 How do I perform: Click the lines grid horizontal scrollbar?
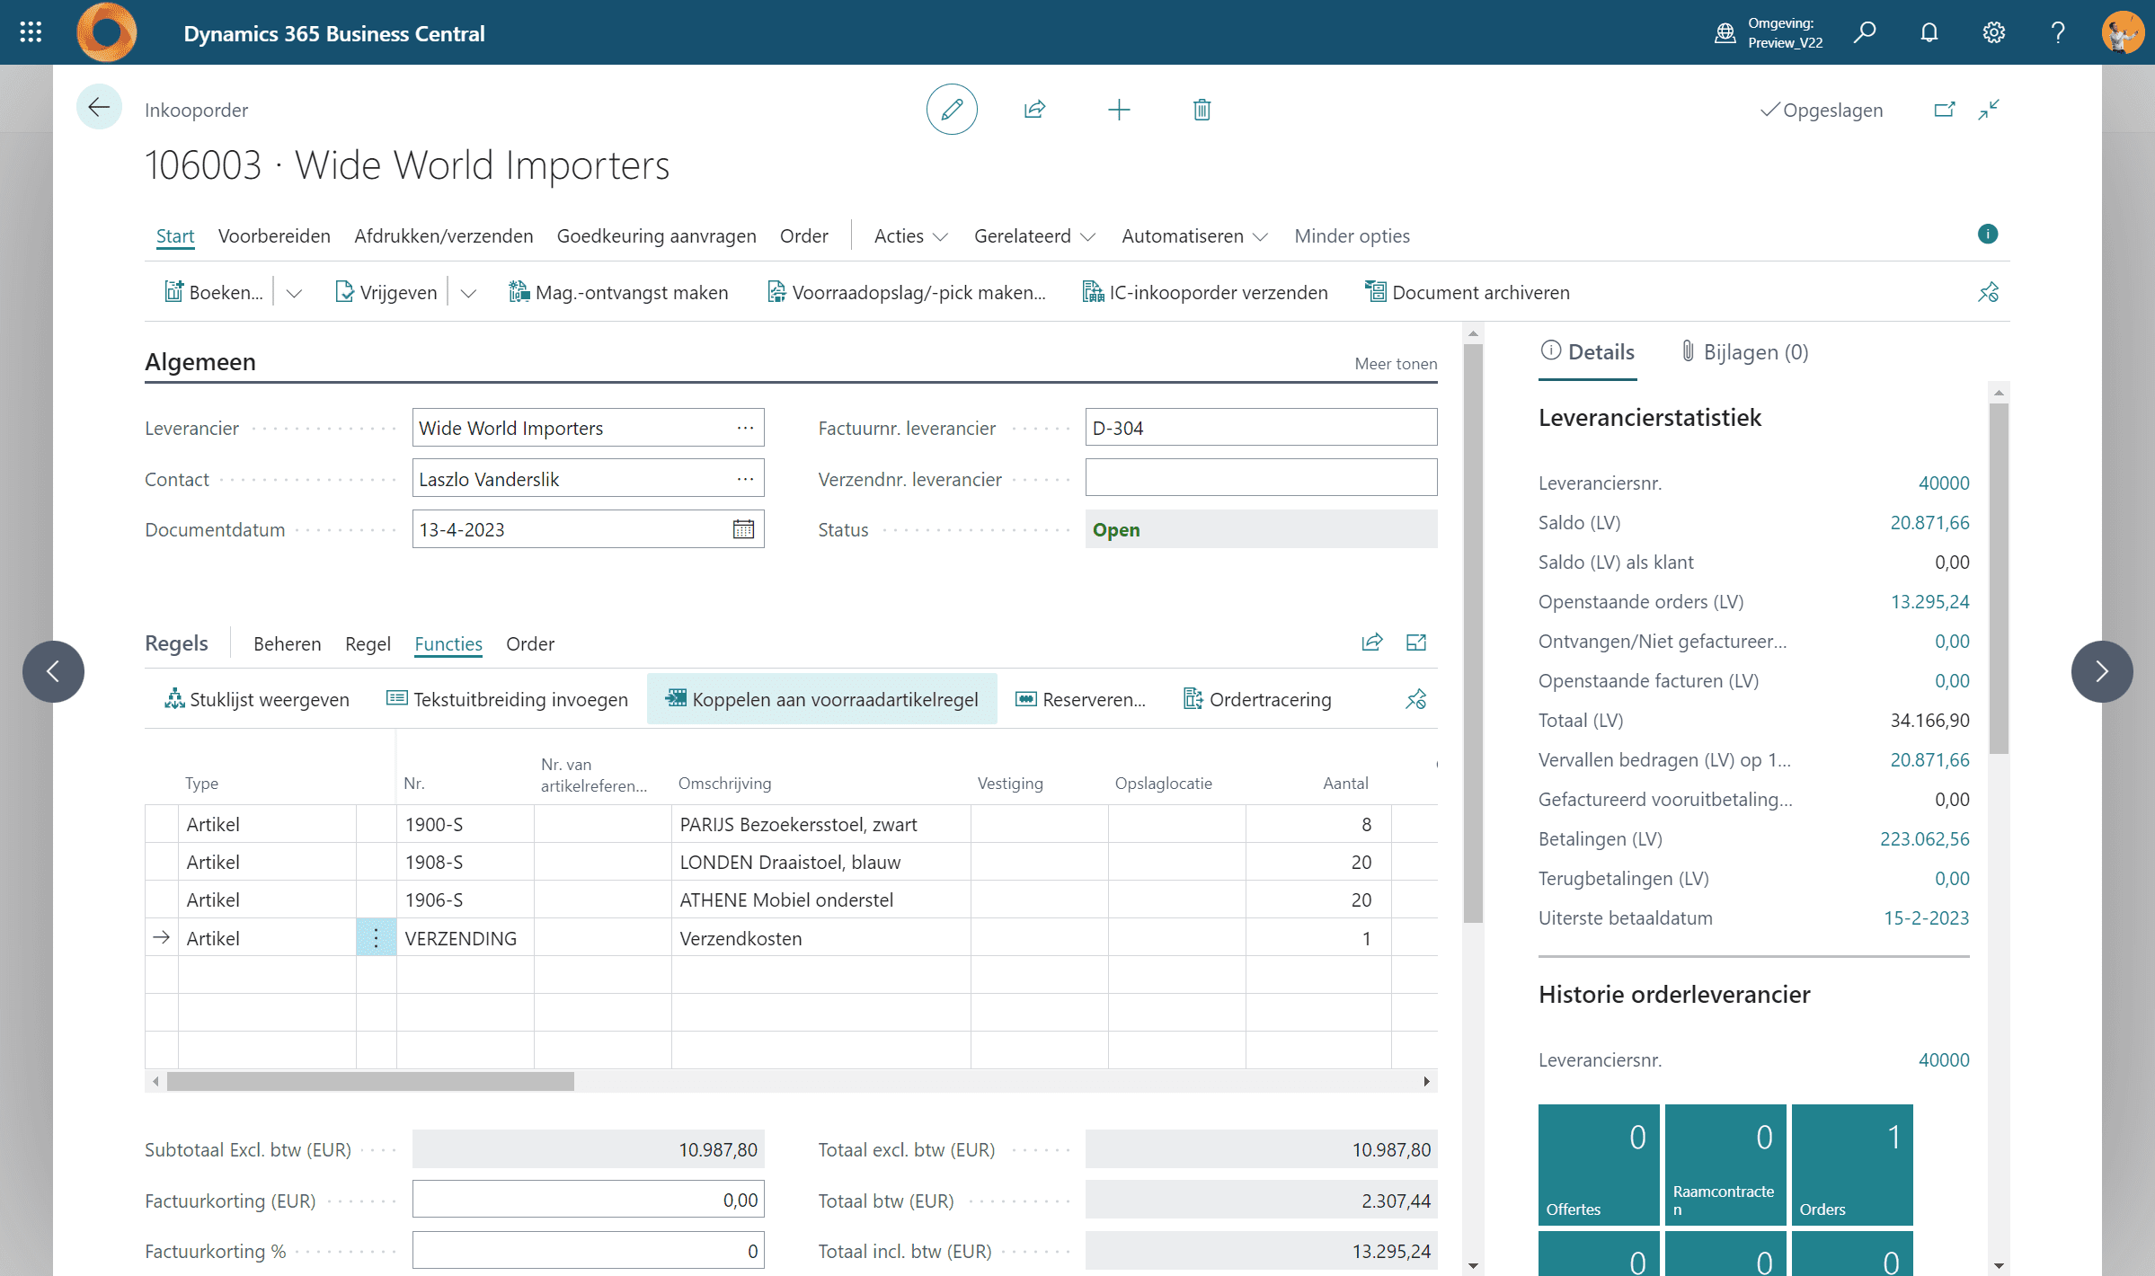pyautogui.click(x=370, y=1081)
